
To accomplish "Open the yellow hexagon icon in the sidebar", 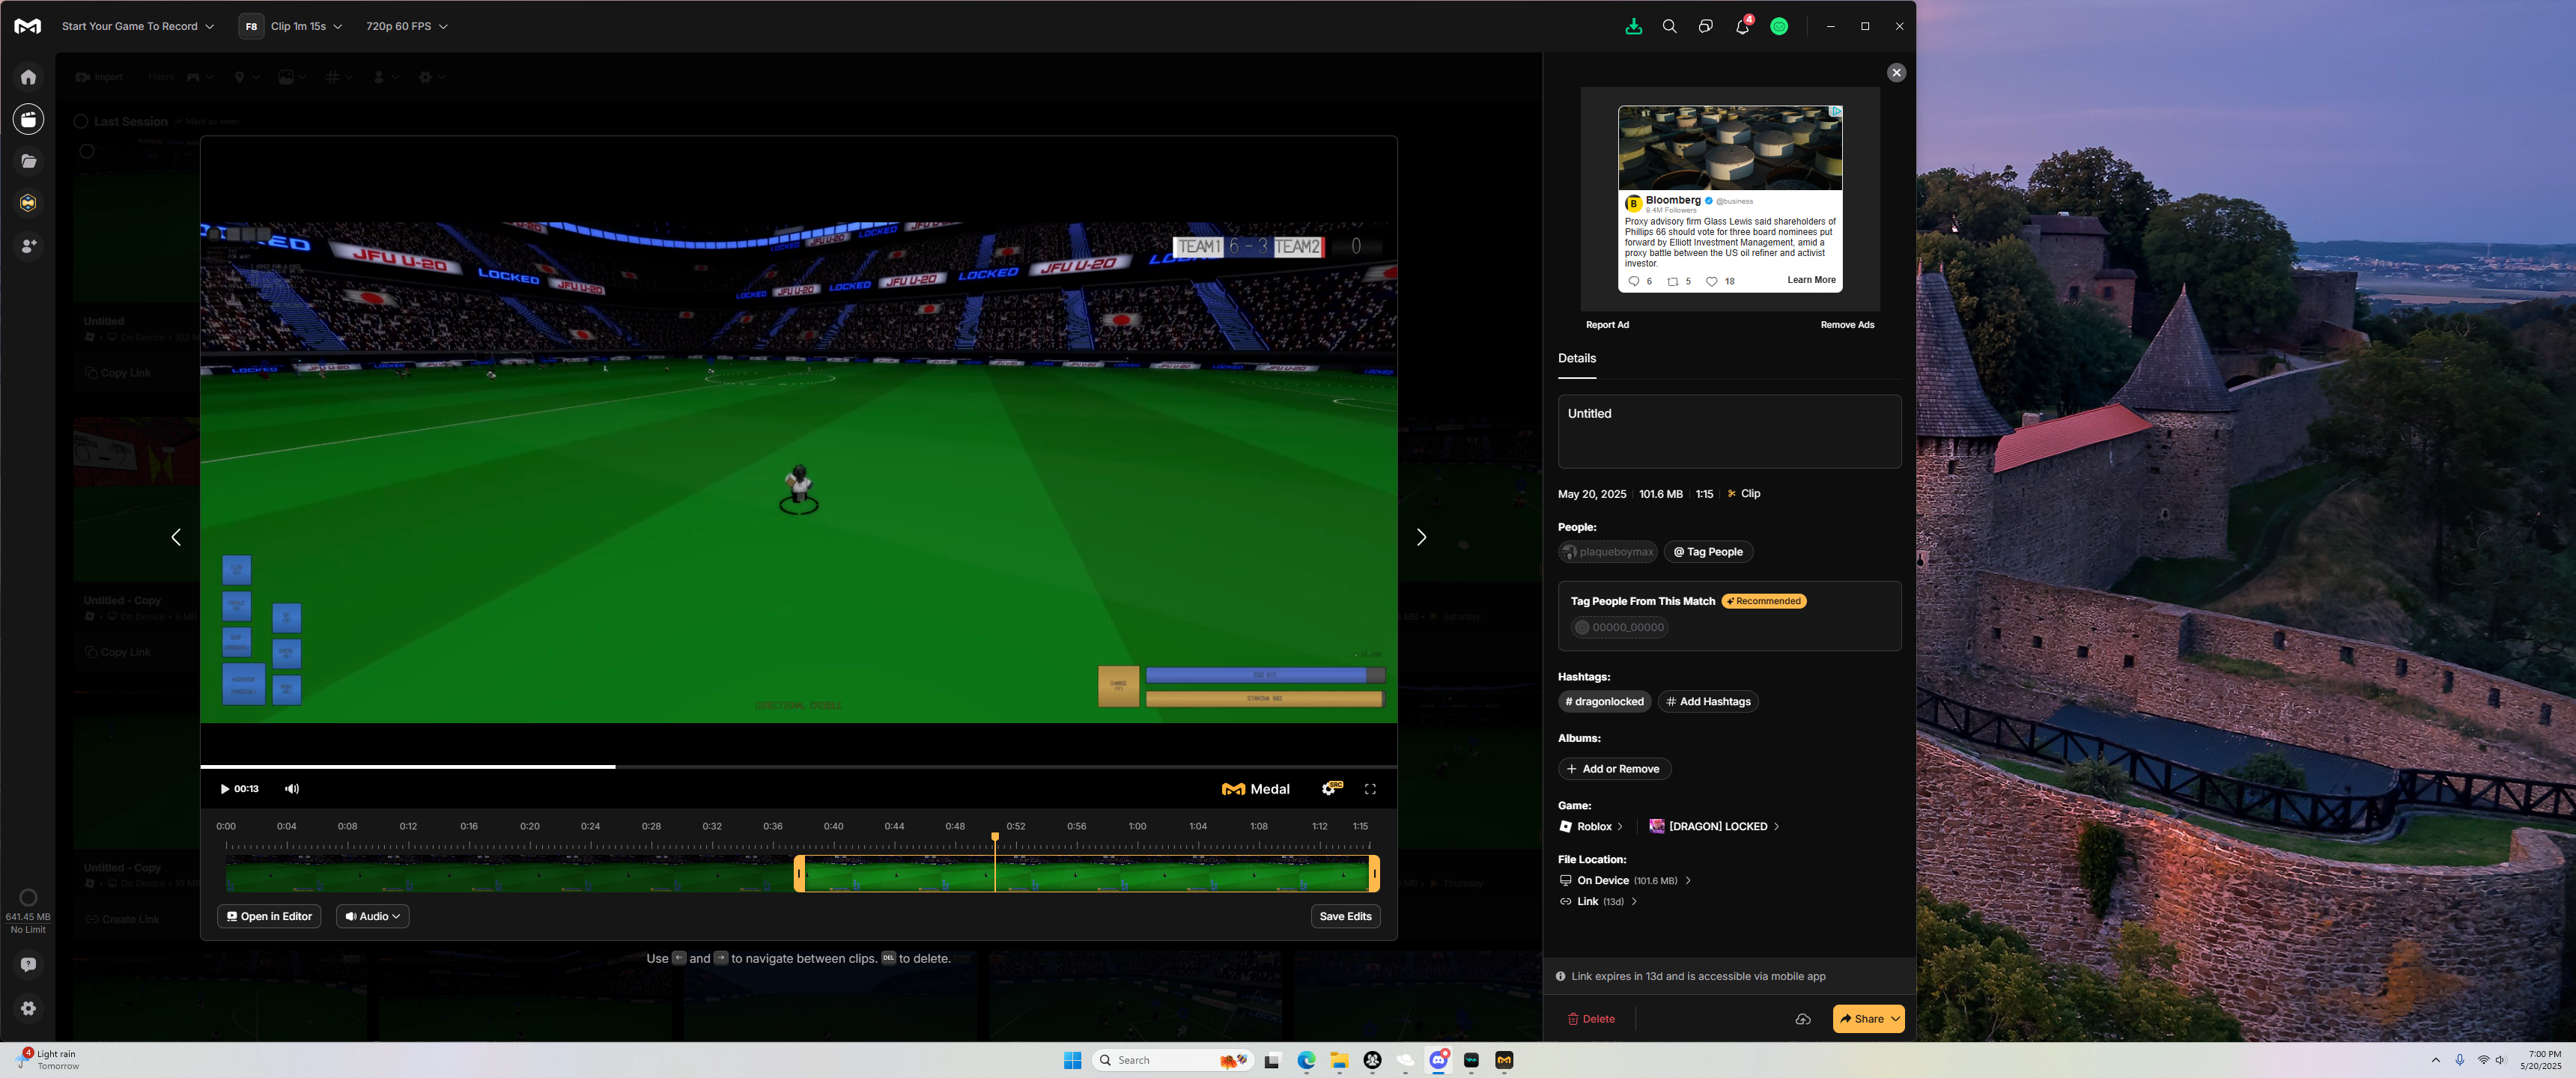I will pyautogui.click(x=28, y=203).
